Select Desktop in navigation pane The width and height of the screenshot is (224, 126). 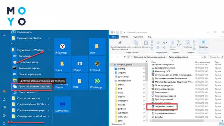[x=122, y=69]
